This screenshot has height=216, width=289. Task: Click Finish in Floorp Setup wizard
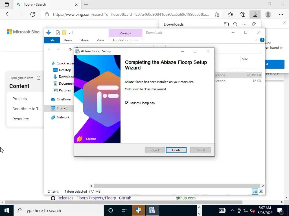point(176,150)
